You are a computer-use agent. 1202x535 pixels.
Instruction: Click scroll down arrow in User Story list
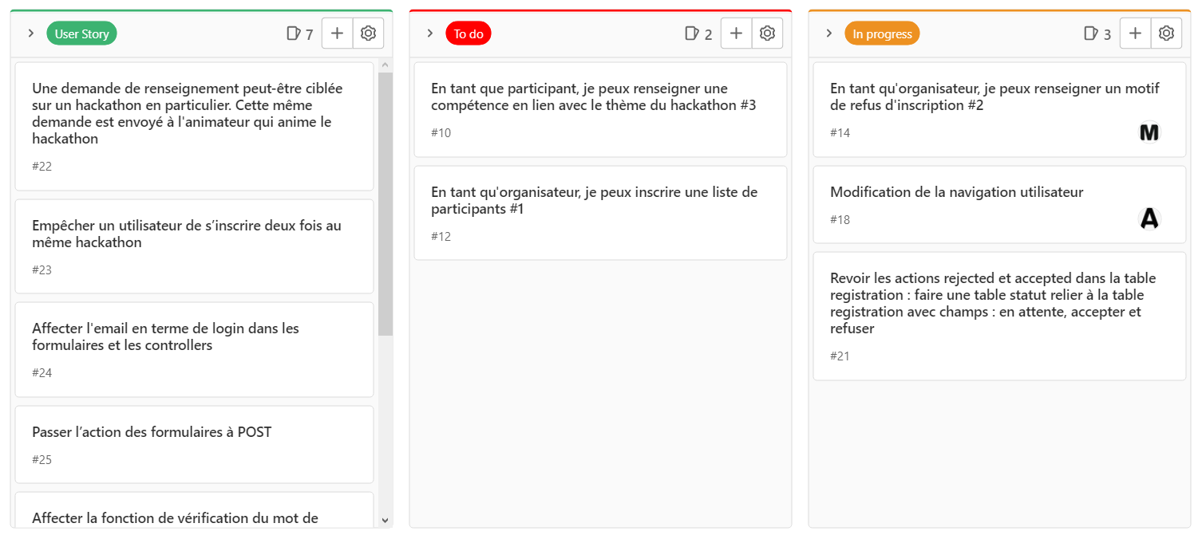tap(386, 520)
